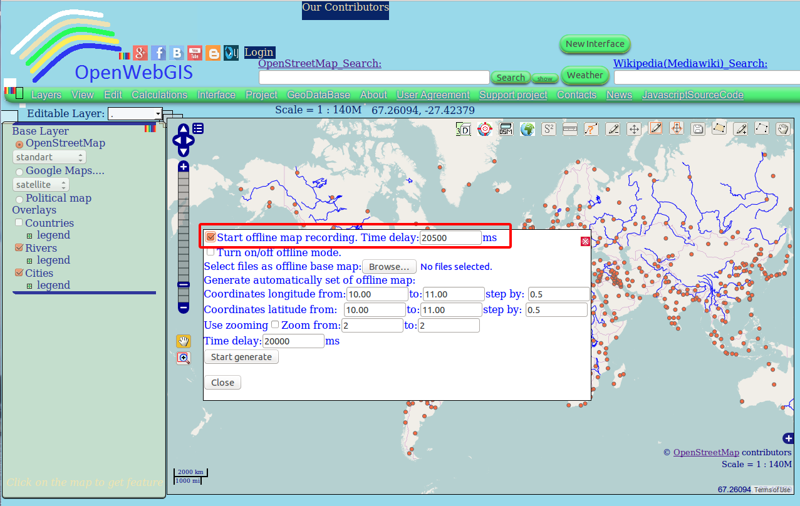Open the 3D view tool
Image resolution: width=800 pixels, height=506 pixels.
[463, 129]
